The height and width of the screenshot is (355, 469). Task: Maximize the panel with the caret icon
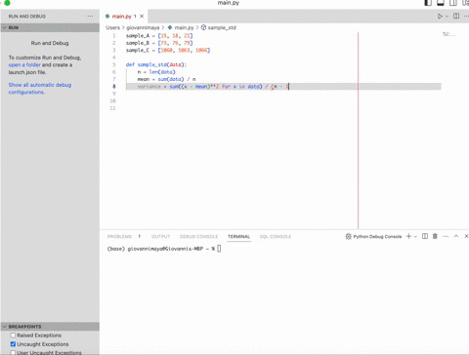456,236
